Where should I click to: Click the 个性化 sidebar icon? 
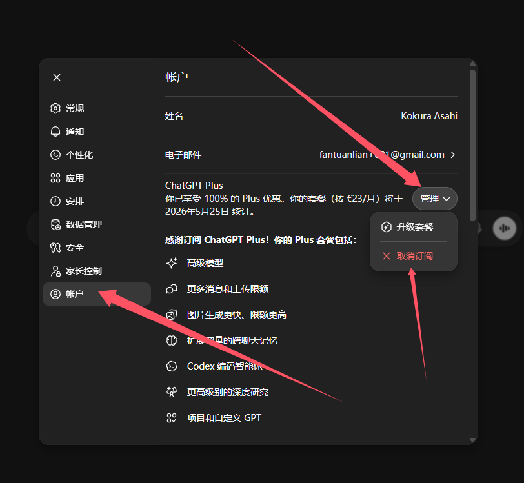(55, 155)
